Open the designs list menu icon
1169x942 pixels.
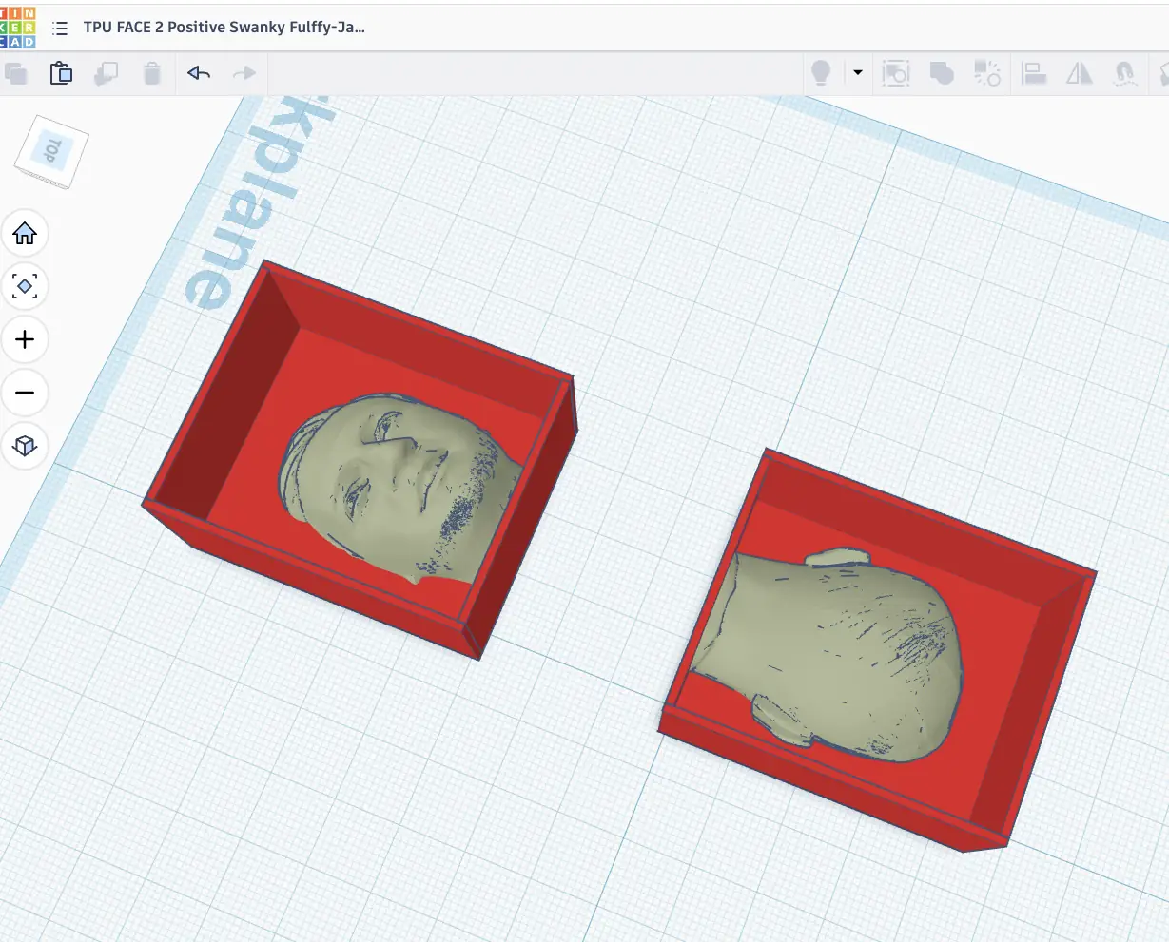coord(60,28)
